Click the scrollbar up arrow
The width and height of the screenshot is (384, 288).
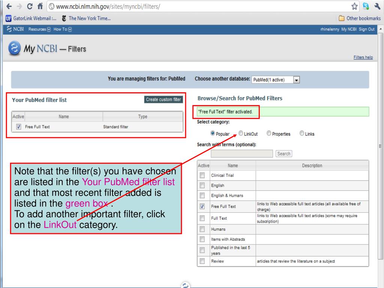point(381,29)
